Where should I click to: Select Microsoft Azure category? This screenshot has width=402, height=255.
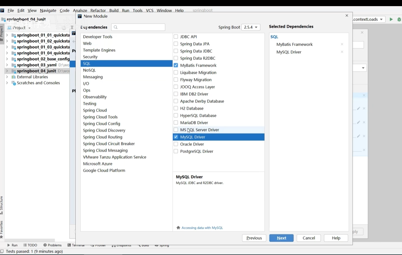(x=126, y=164)
